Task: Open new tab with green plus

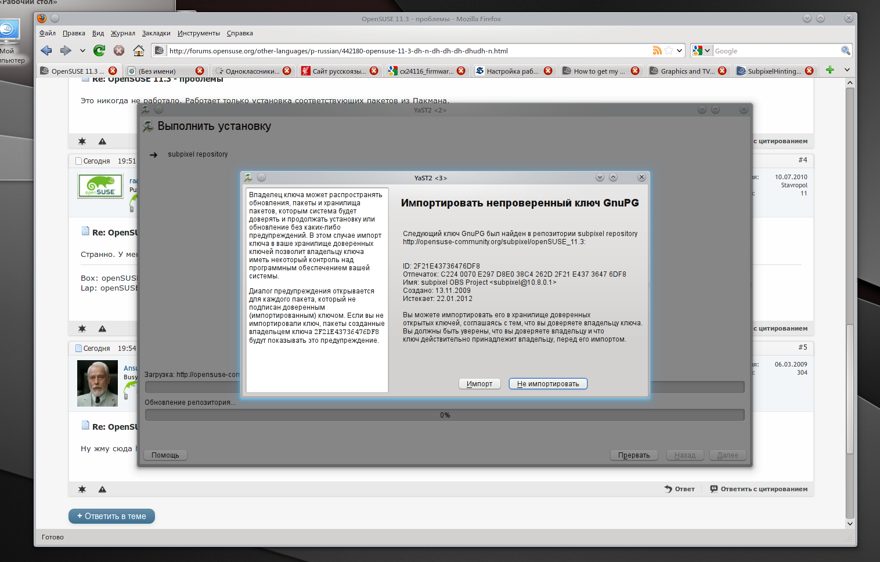Action: [x=830, y=70]
